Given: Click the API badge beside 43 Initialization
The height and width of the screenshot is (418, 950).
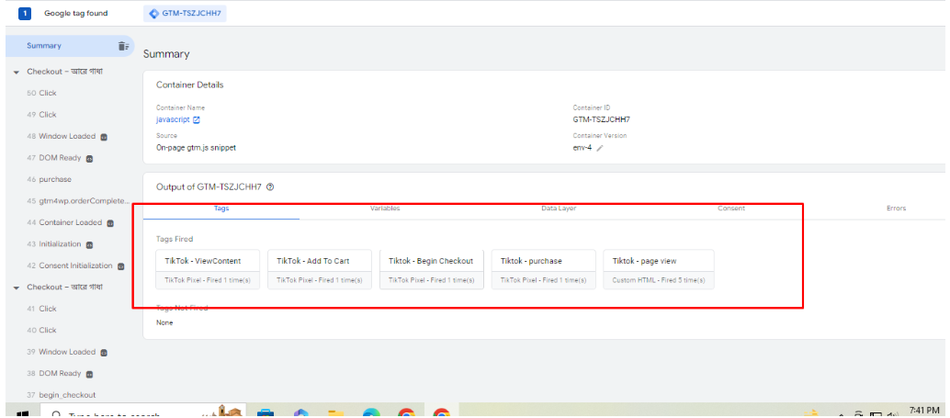Looking at the screenshot, I should pyautogui.click(x=89, y=244).
